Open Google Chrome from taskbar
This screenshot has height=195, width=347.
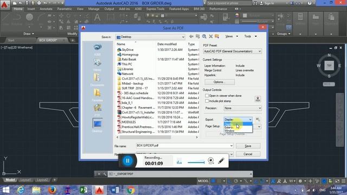click(131, 190)
